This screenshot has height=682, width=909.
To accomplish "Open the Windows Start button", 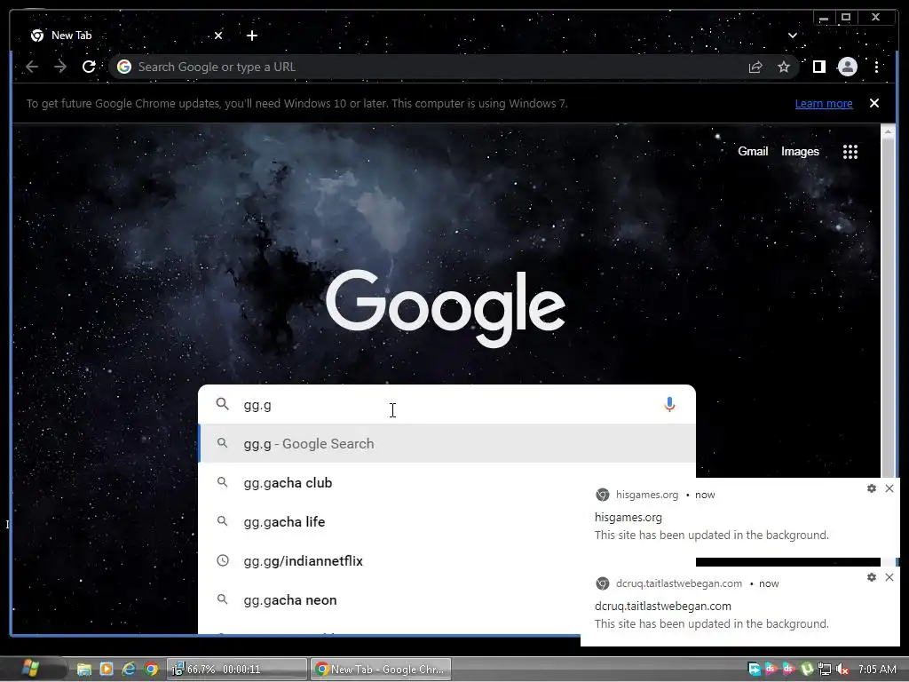I will 30,669.
